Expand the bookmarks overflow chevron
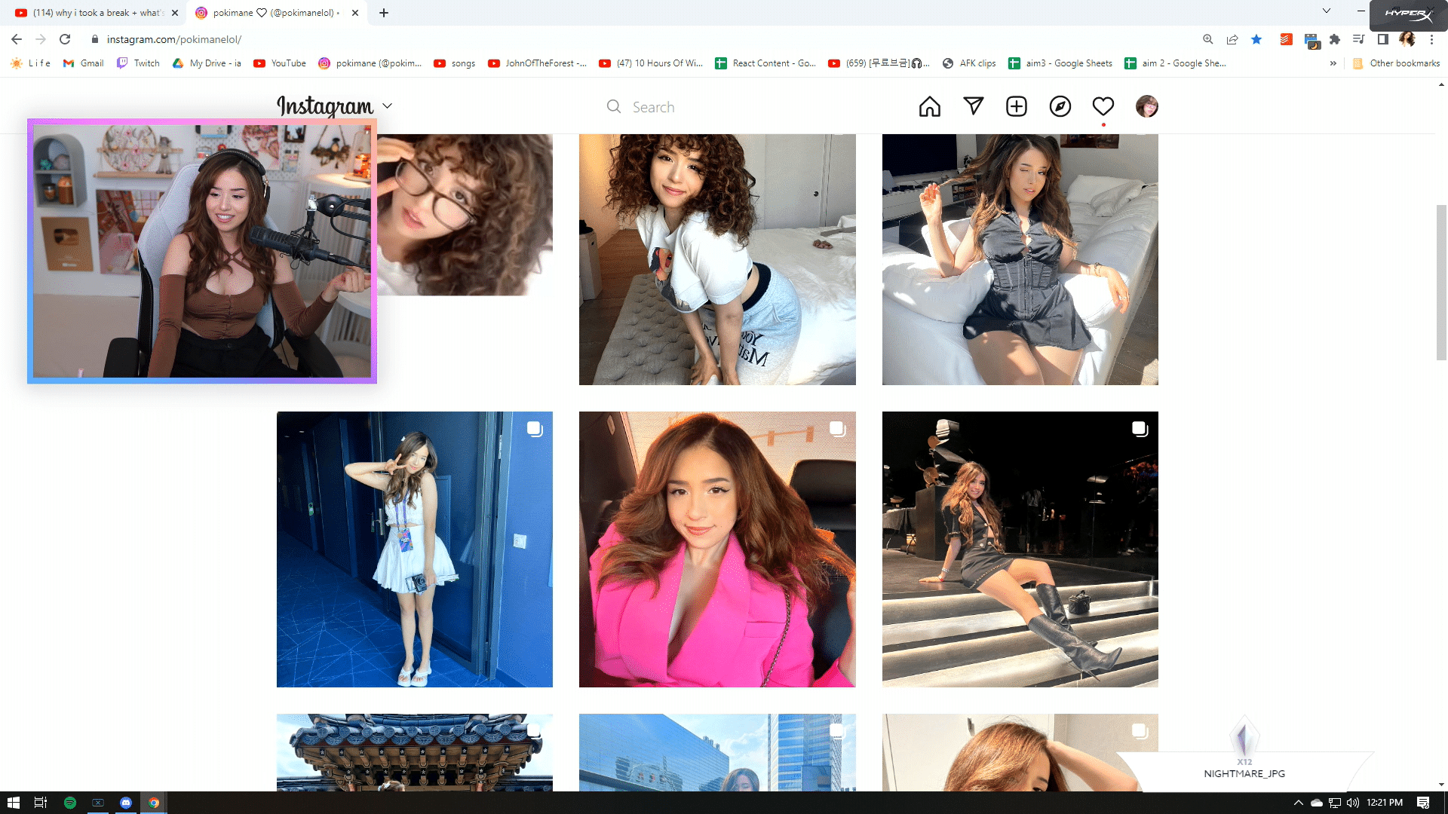The image size is (1448, 814). (1333, 63)
